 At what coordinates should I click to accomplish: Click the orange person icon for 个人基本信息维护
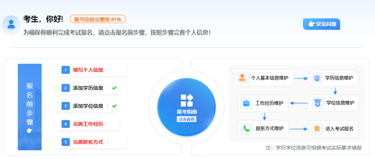242,78
